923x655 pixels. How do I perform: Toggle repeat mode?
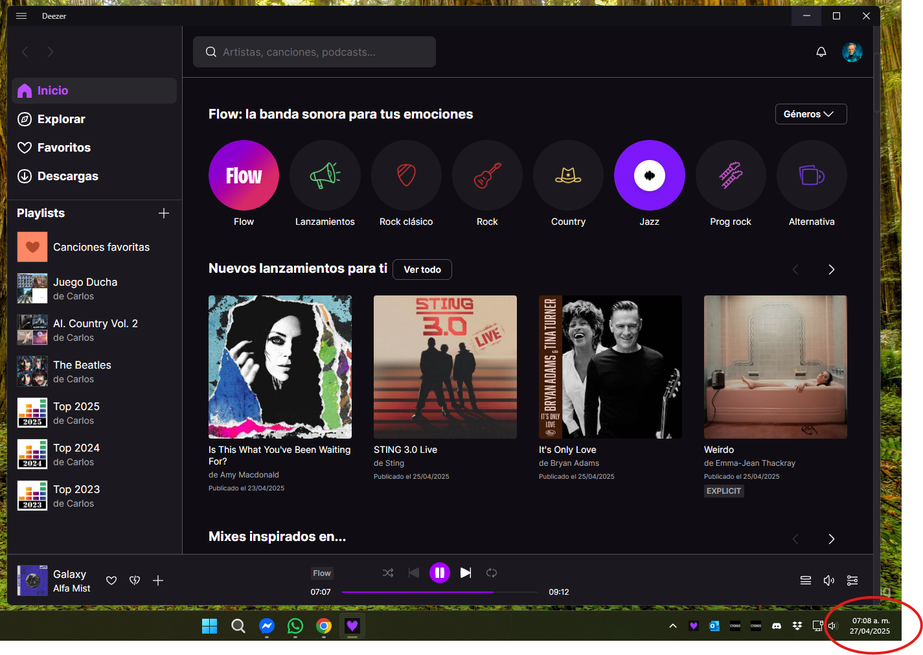click(x=492, y=573)
